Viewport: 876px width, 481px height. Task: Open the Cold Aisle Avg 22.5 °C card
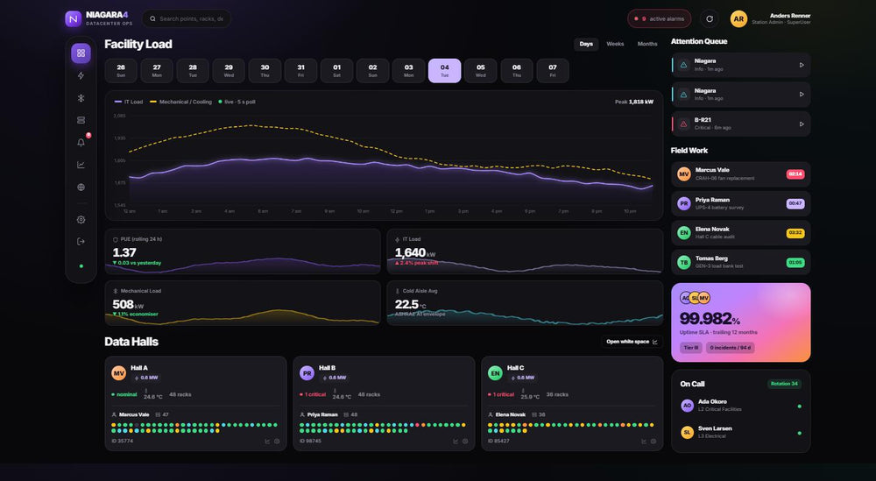525,303
